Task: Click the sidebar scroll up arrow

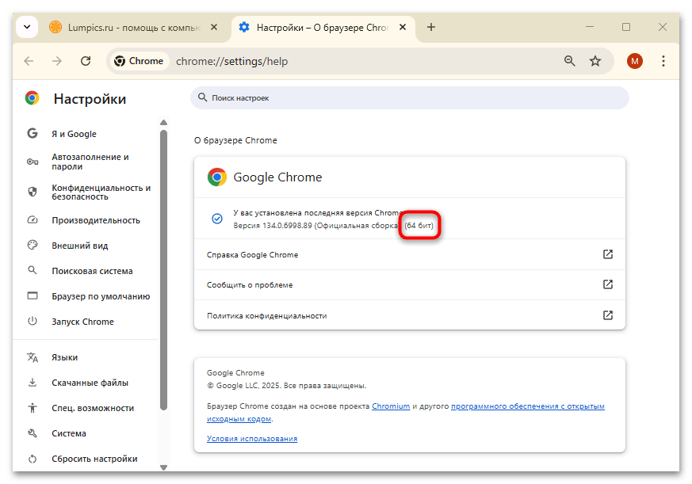Action: pyautogui.click(x=164, y=122)
